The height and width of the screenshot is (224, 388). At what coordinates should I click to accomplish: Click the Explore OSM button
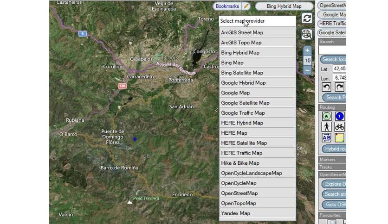(334, 184)
